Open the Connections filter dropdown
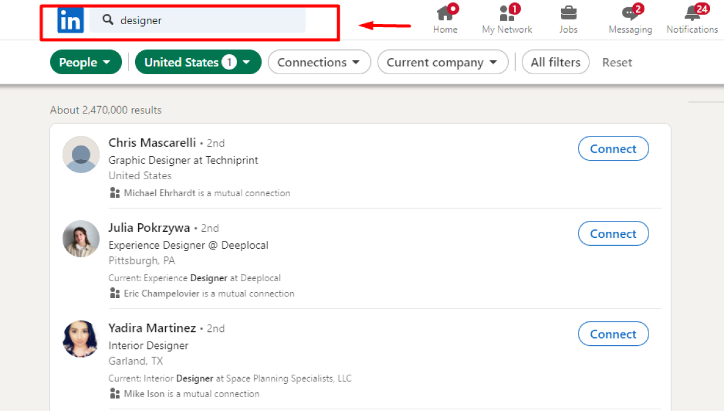 [319, 62]
